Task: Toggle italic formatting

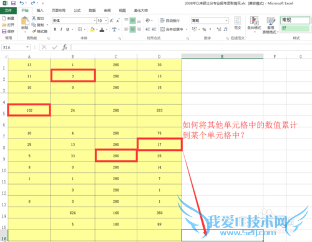Action: pos(61,29)
